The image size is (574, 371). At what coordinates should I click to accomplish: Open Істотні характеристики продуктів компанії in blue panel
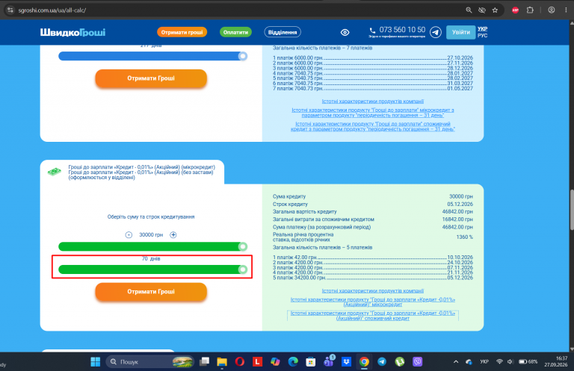pyautogui.click(x=373, y=102)
